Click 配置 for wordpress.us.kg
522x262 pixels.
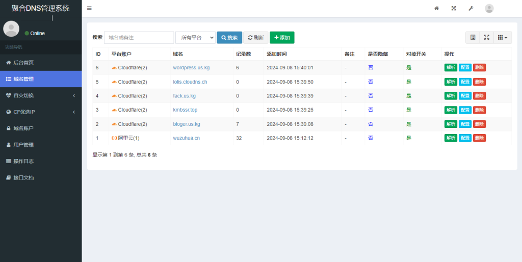tap(465, 68)
